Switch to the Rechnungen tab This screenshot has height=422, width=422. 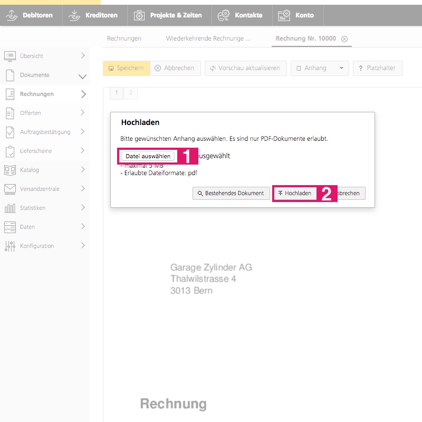[124, 39]
